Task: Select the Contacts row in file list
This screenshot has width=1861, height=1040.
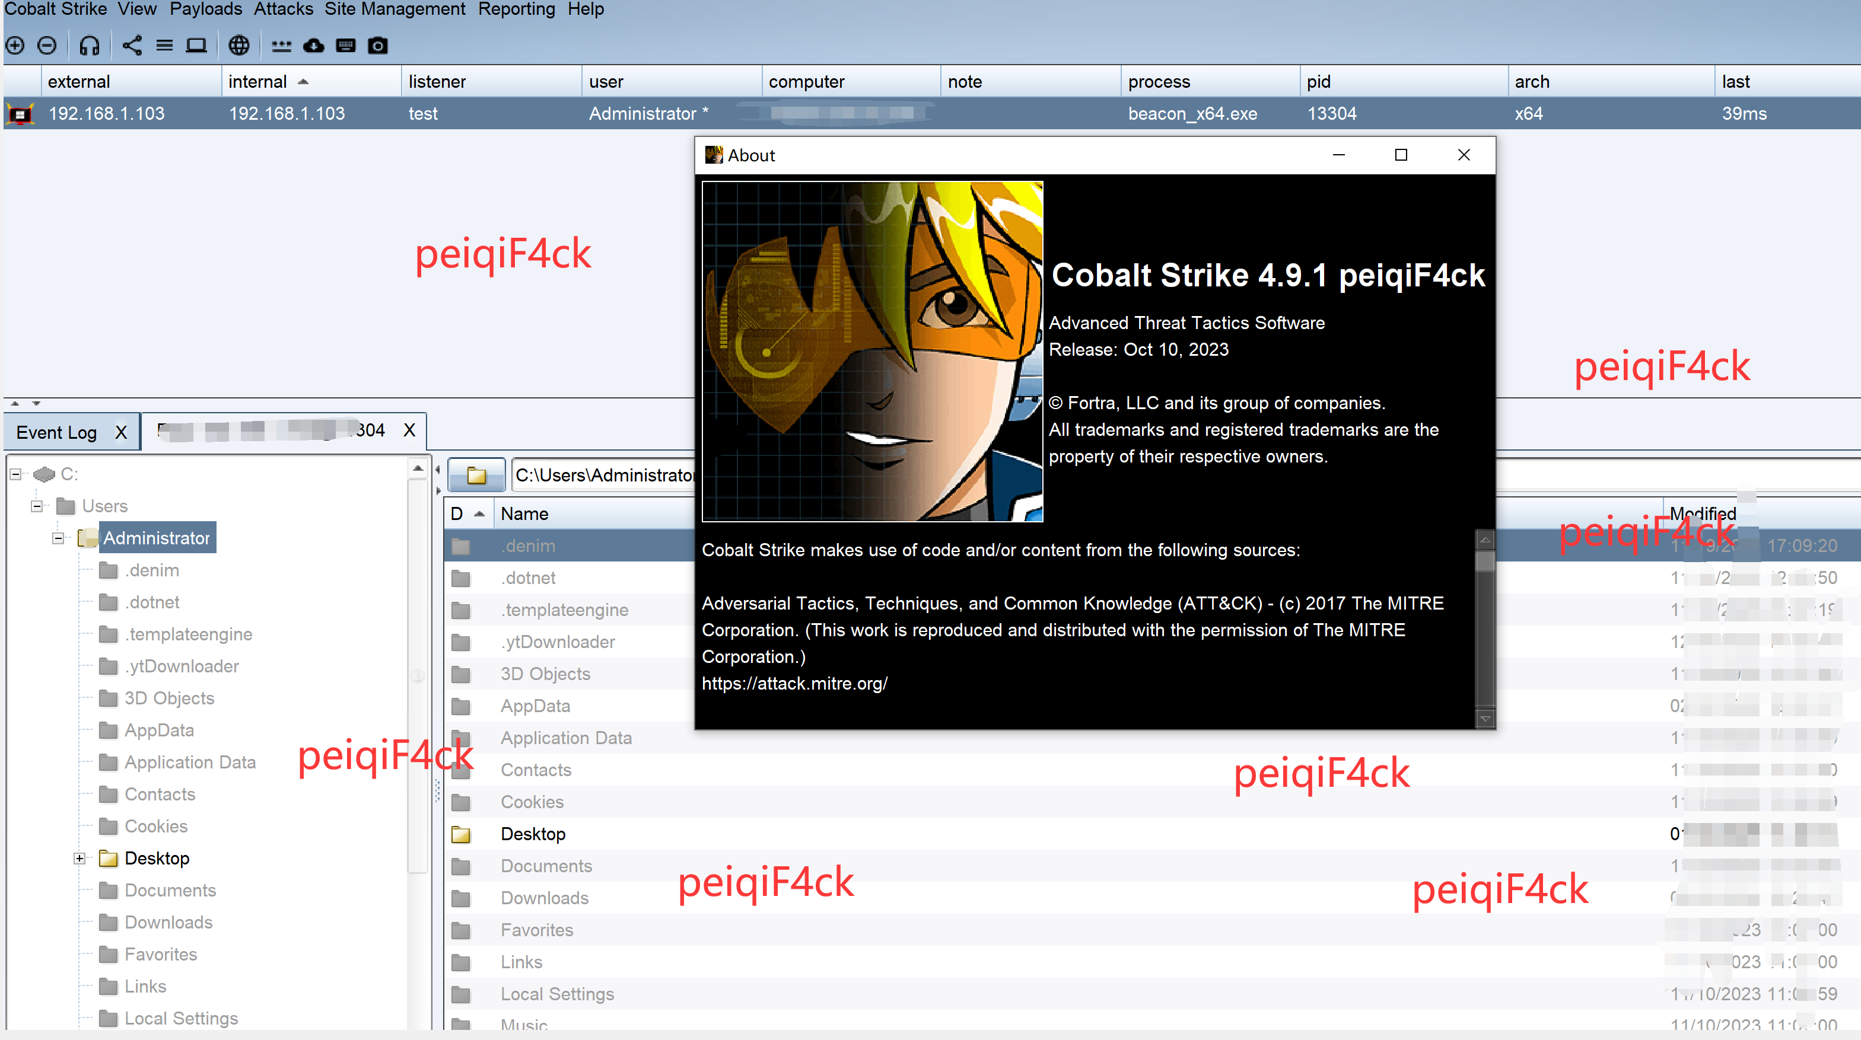Action: (1152, 770)
